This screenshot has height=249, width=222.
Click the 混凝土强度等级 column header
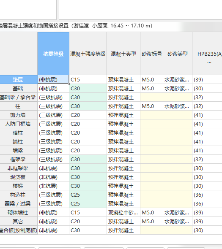[x=88, y=54]
